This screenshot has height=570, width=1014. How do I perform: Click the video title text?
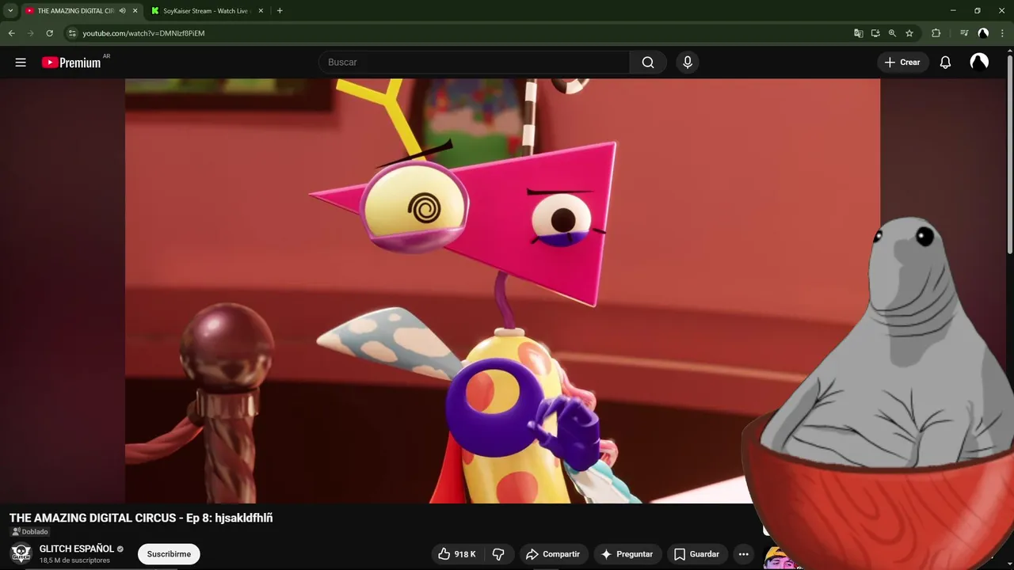click(x=141, y=518)
